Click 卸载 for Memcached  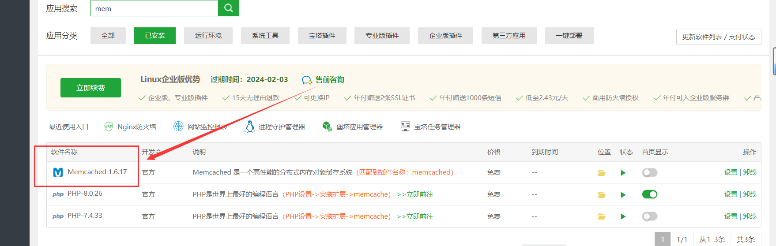click(750, 172)
